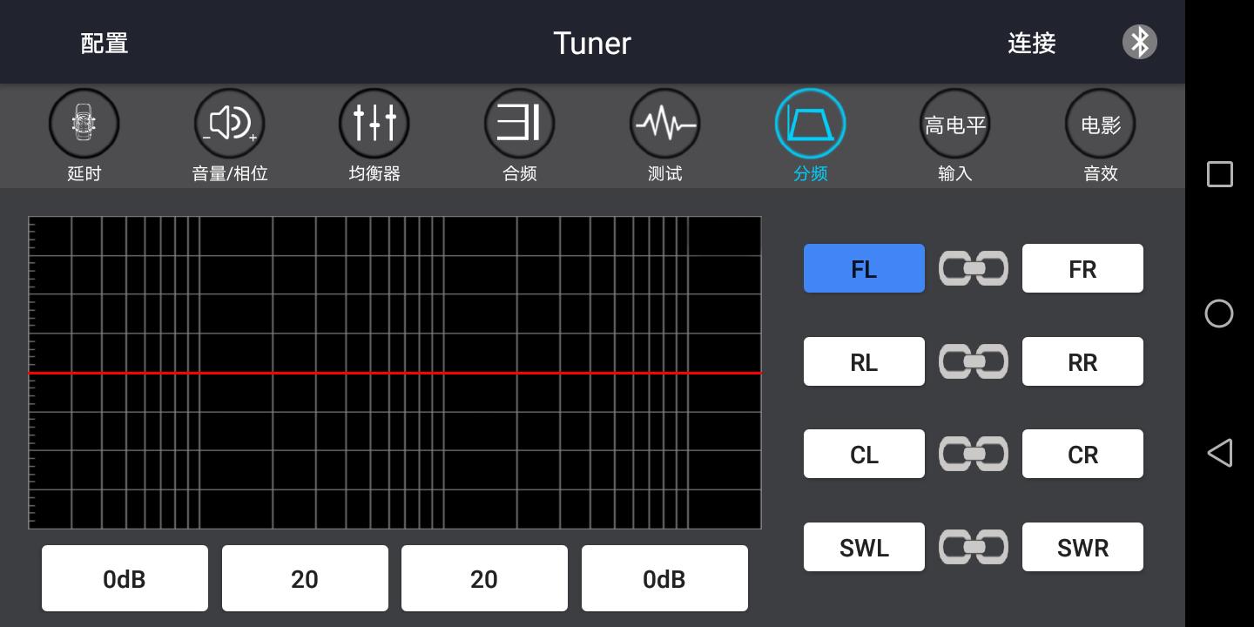This screenshot has width=1254, height=627.
Task: Select the 分频 crossover icon
Action: pyautogui.click(x=810, y=124)
